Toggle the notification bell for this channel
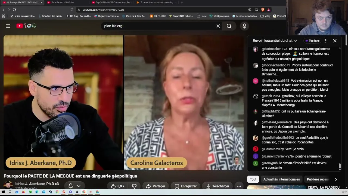 pos(70,186)
